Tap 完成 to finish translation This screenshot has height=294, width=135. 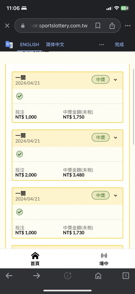pyautogui.click(x=119, y=45)
